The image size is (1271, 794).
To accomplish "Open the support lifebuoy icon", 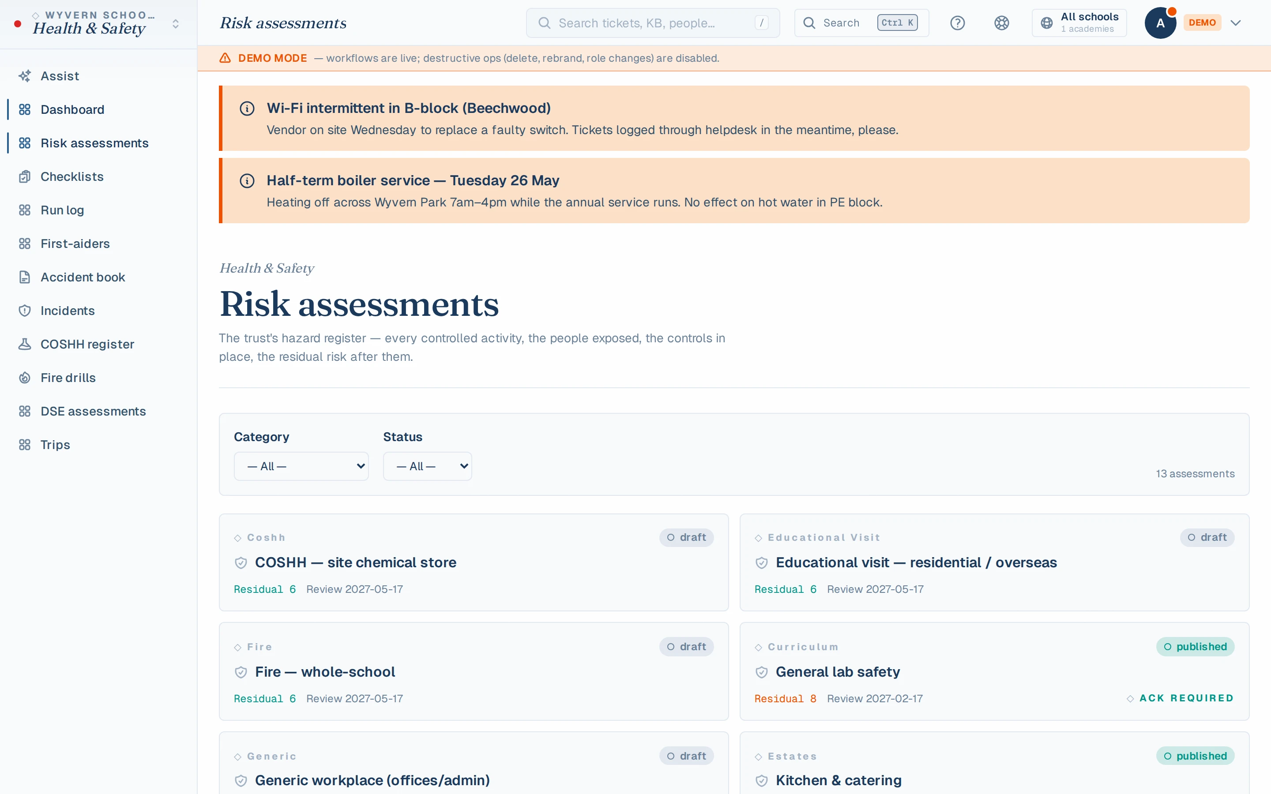I will tap(1001, 23).
